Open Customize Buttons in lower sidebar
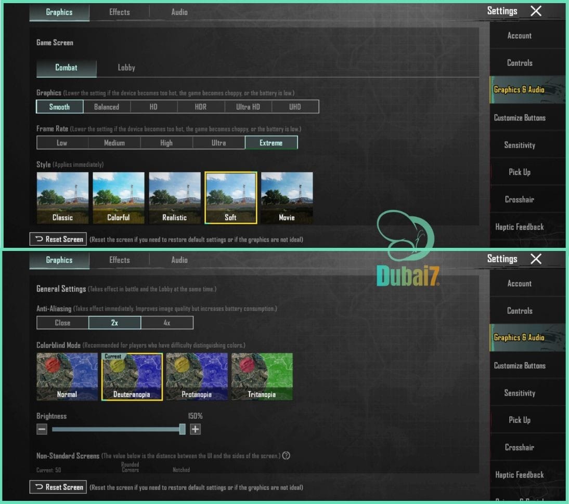 tap(527, 365)
